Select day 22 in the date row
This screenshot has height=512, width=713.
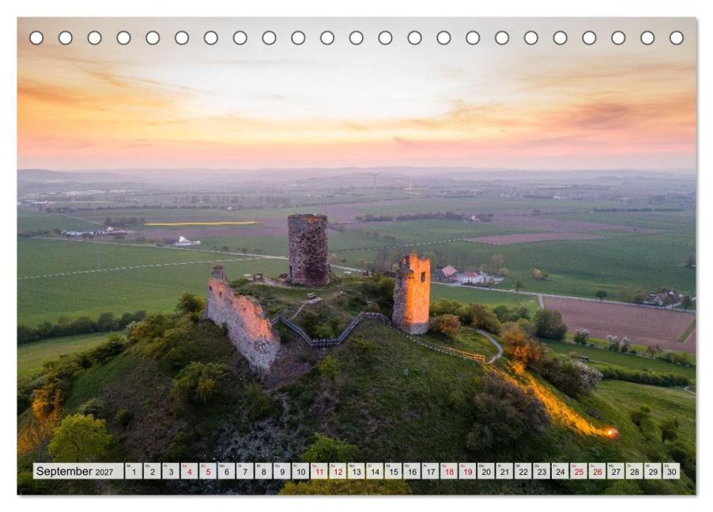[523, 471]
